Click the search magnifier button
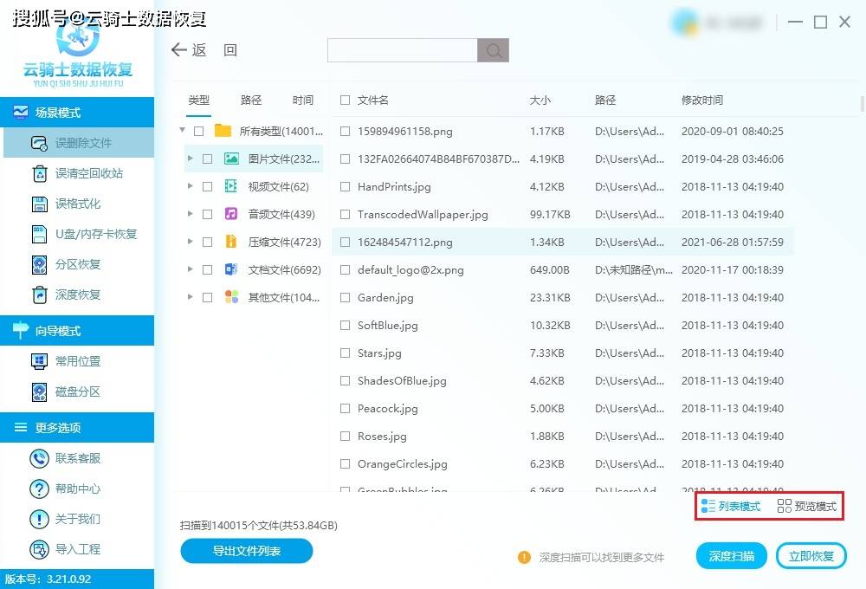Viewport: 866px width, 589px height. click(x=494, y=50)
